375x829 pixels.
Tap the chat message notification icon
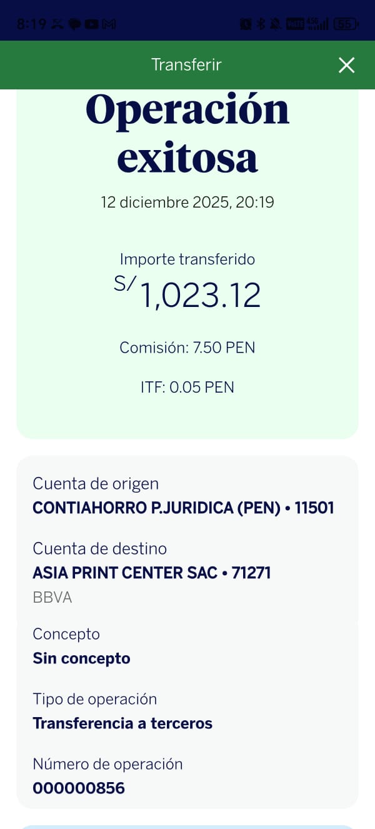point(74,24)
